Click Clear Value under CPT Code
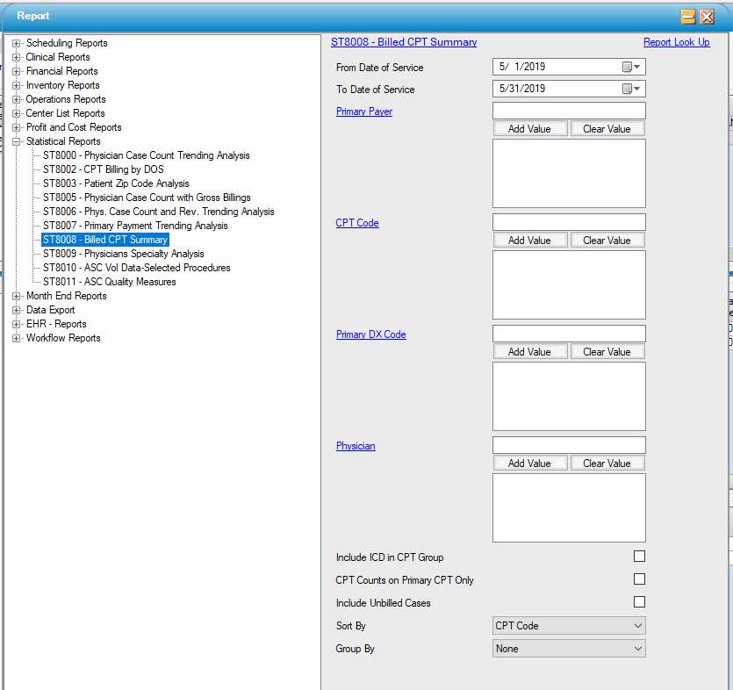Image resolution: width=733 pixels, height=690 pixels. tap(607, 241)
